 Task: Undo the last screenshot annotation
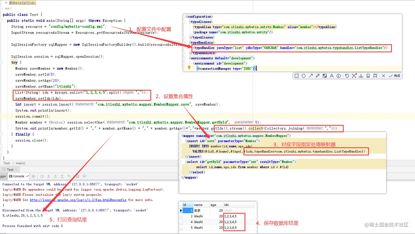point(347,76)
